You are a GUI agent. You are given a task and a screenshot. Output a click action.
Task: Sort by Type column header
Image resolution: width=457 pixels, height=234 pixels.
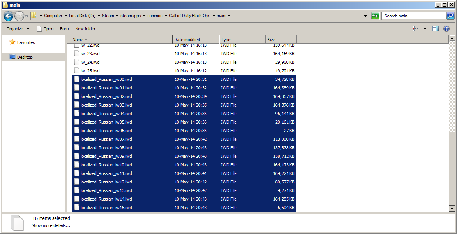(x=242, y=40)
